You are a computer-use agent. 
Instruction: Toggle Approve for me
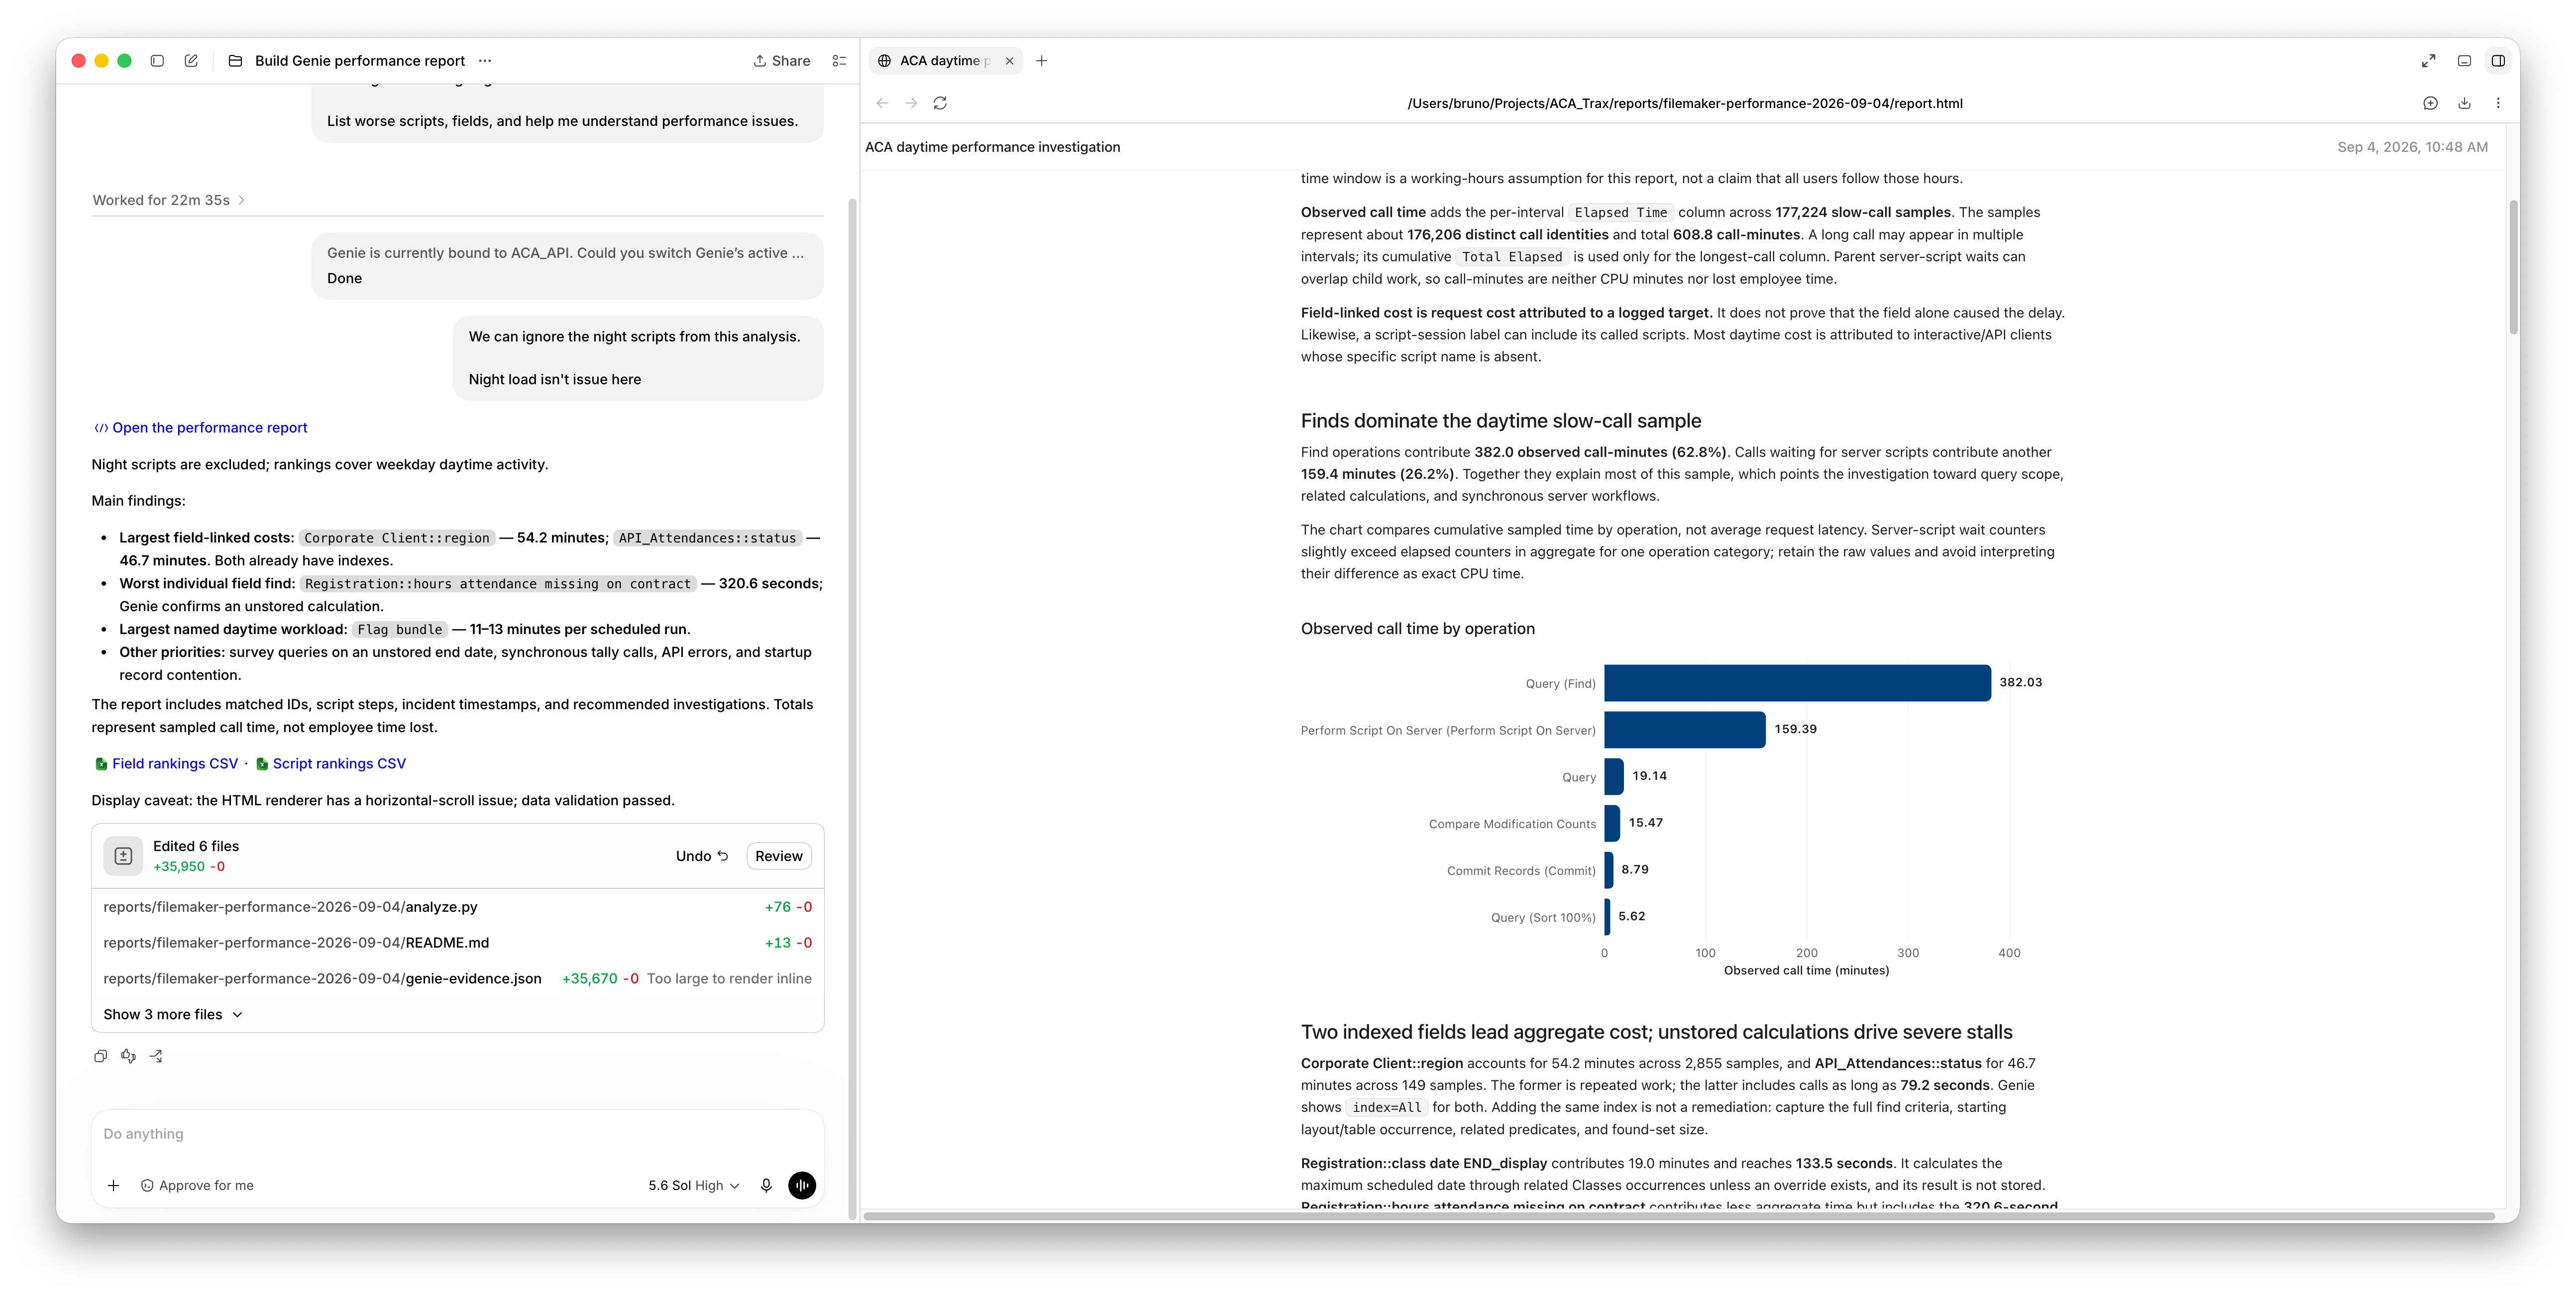(x=197, y=1186)
